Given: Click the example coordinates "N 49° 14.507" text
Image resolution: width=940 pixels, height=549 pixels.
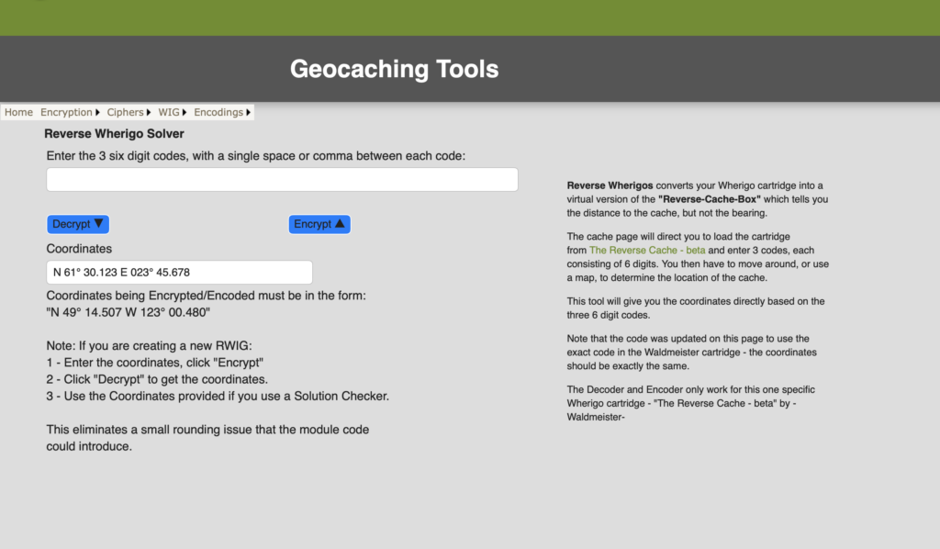Looking at the screenshot, I should [x=92, y=312].
